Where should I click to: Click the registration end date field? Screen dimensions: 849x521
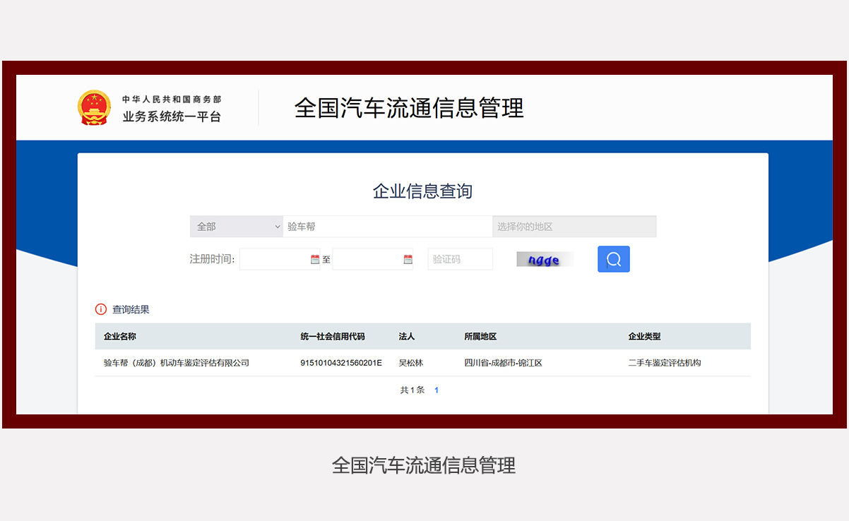pos(367,259)
